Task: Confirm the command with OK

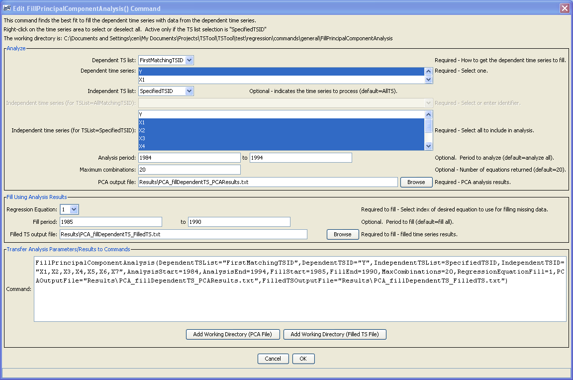Action: [x=303, y=359]
